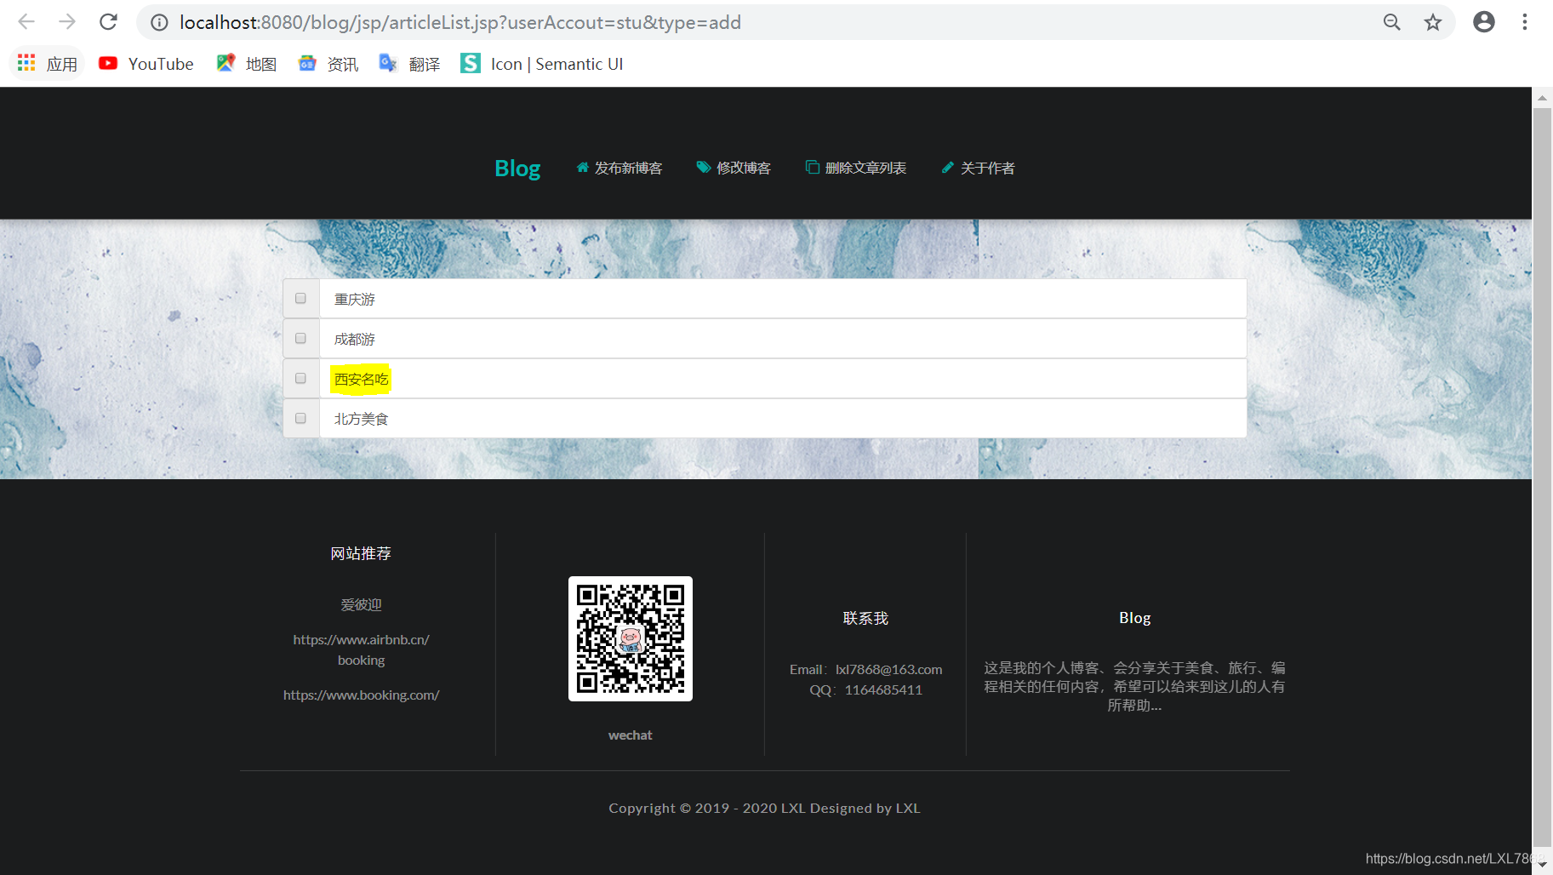Viewport: 1553px width, 875px height.
Task: Open the https://www.airbnb.cn/ footer link
Action: coord(361,639)
